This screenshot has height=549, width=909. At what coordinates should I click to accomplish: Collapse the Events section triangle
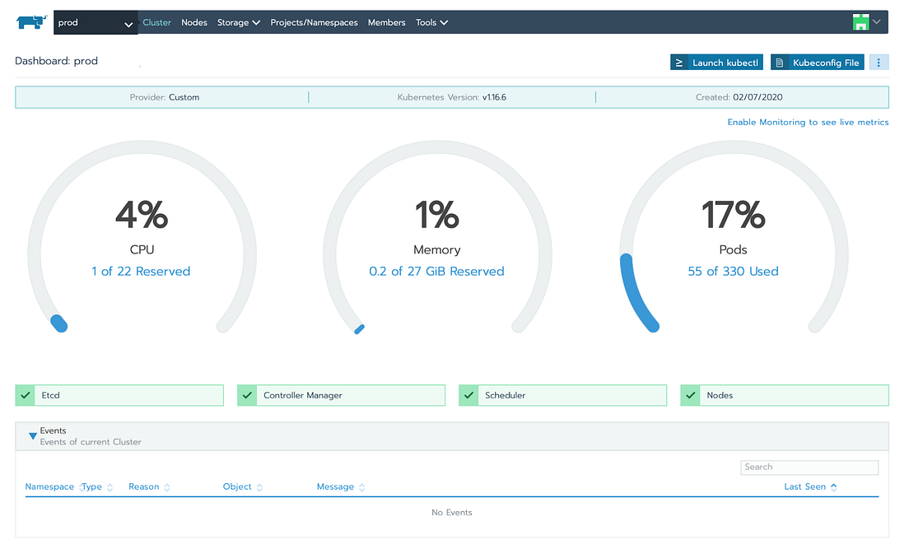tap(33, 436)
